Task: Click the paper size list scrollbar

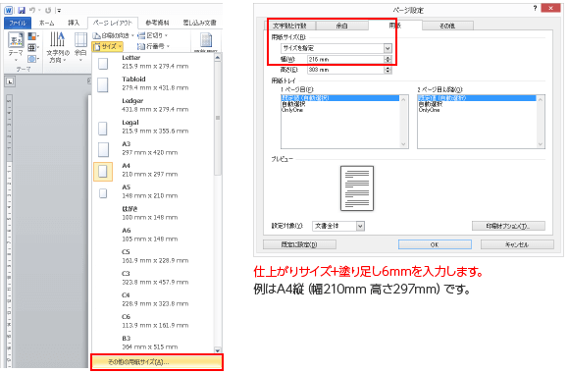Action: 218,203
